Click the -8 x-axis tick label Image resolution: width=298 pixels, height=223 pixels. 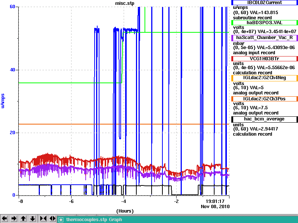click(x=20, y=201)
